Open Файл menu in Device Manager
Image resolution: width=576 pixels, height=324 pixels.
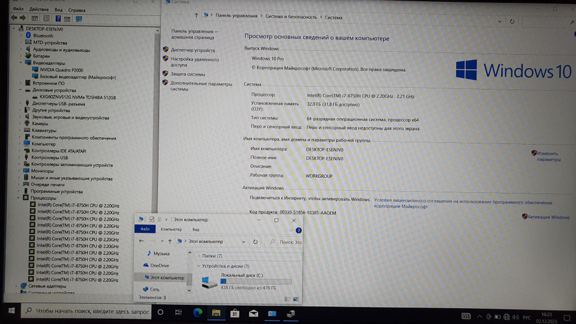pyautogui.click(x=18, y=9)
